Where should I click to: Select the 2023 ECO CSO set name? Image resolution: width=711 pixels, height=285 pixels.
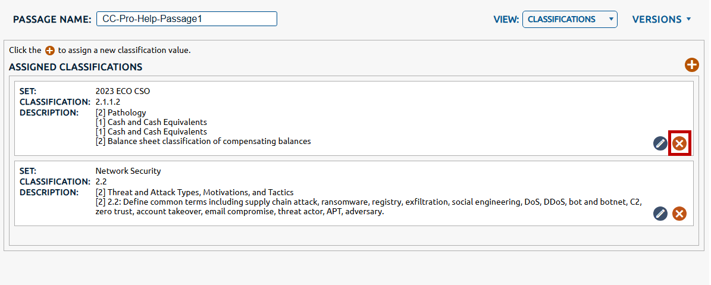(x=123, y=91)
